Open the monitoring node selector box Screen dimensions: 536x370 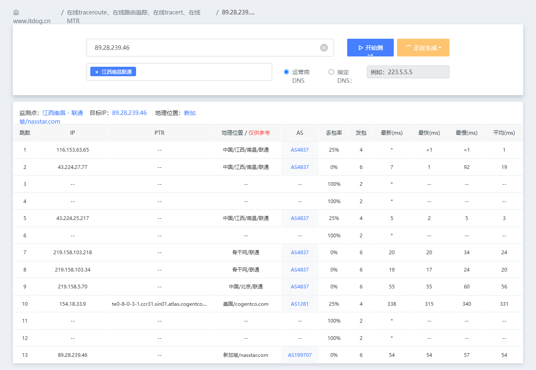coord(179,72)
